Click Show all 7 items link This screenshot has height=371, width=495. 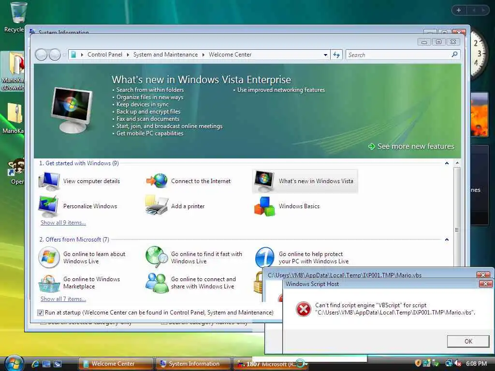pos(63,299)
